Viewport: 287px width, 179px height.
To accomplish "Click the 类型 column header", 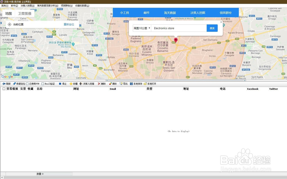I will [149, 89].
